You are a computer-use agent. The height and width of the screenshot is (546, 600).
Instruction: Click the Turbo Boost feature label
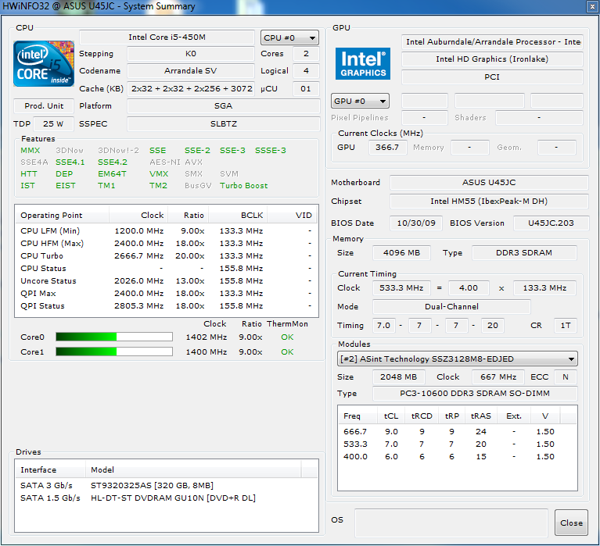[x=243, y=186]
